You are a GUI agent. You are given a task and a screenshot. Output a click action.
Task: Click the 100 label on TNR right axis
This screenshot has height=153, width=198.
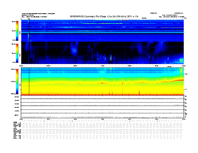(186, 74)
